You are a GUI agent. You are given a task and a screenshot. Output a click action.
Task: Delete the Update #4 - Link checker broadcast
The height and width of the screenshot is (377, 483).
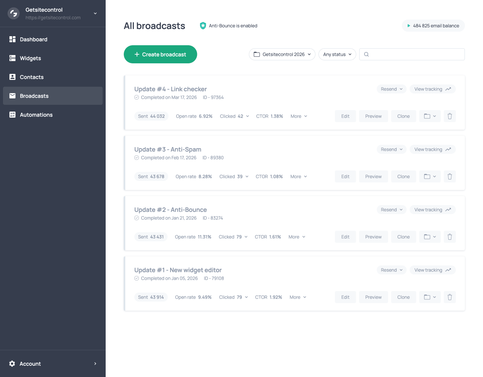click(x=449, y=116)
